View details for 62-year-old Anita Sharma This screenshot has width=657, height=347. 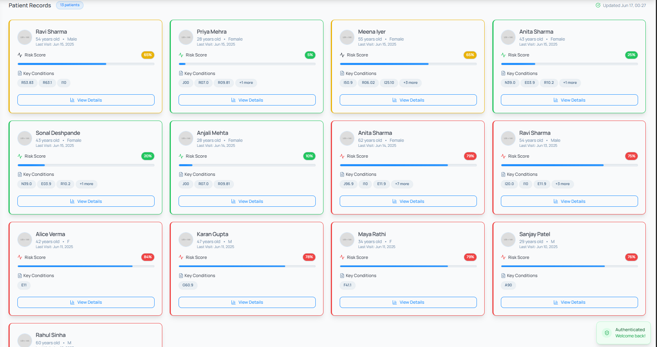coord(408,201)
